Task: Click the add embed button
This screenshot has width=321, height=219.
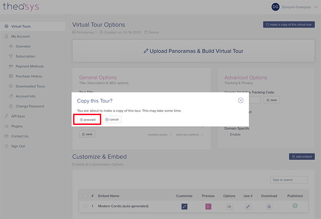Action: [x=302, y=157]
